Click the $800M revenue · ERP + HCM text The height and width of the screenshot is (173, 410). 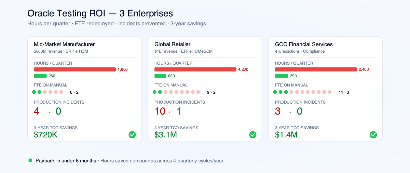(61, 51)
